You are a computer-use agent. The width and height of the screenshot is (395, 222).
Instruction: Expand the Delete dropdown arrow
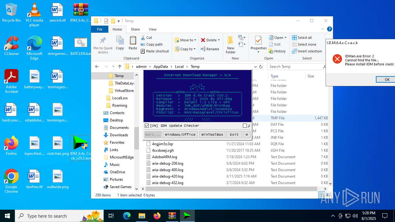219,40
